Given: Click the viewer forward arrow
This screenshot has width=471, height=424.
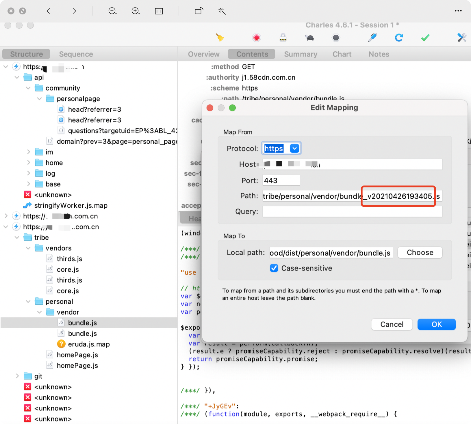Looking at the screenshot, I should 73,11.
